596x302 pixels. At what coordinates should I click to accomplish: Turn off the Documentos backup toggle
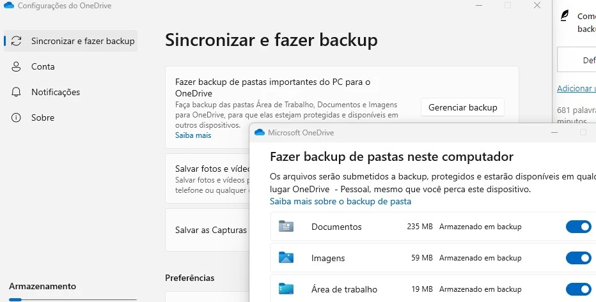(x=579, y=227)
